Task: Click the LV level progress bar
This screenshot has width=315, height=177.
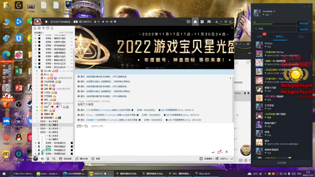Action: [274, 24]
